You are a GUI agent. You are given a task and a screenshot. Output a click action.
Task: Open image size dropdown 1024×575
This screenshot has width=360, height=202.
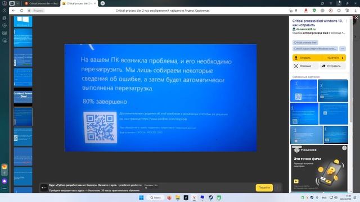[335, 58]
